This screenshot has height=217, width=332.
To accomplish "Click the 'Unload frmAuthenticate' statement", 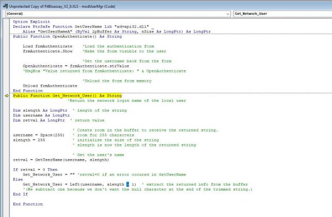I will (x=50, y=86).
